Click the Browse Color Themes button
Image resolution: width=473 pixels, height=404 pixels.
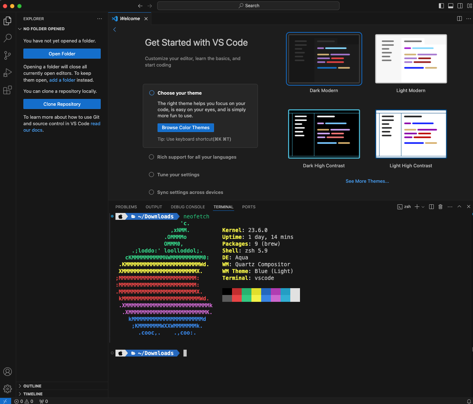coord(186,128)
